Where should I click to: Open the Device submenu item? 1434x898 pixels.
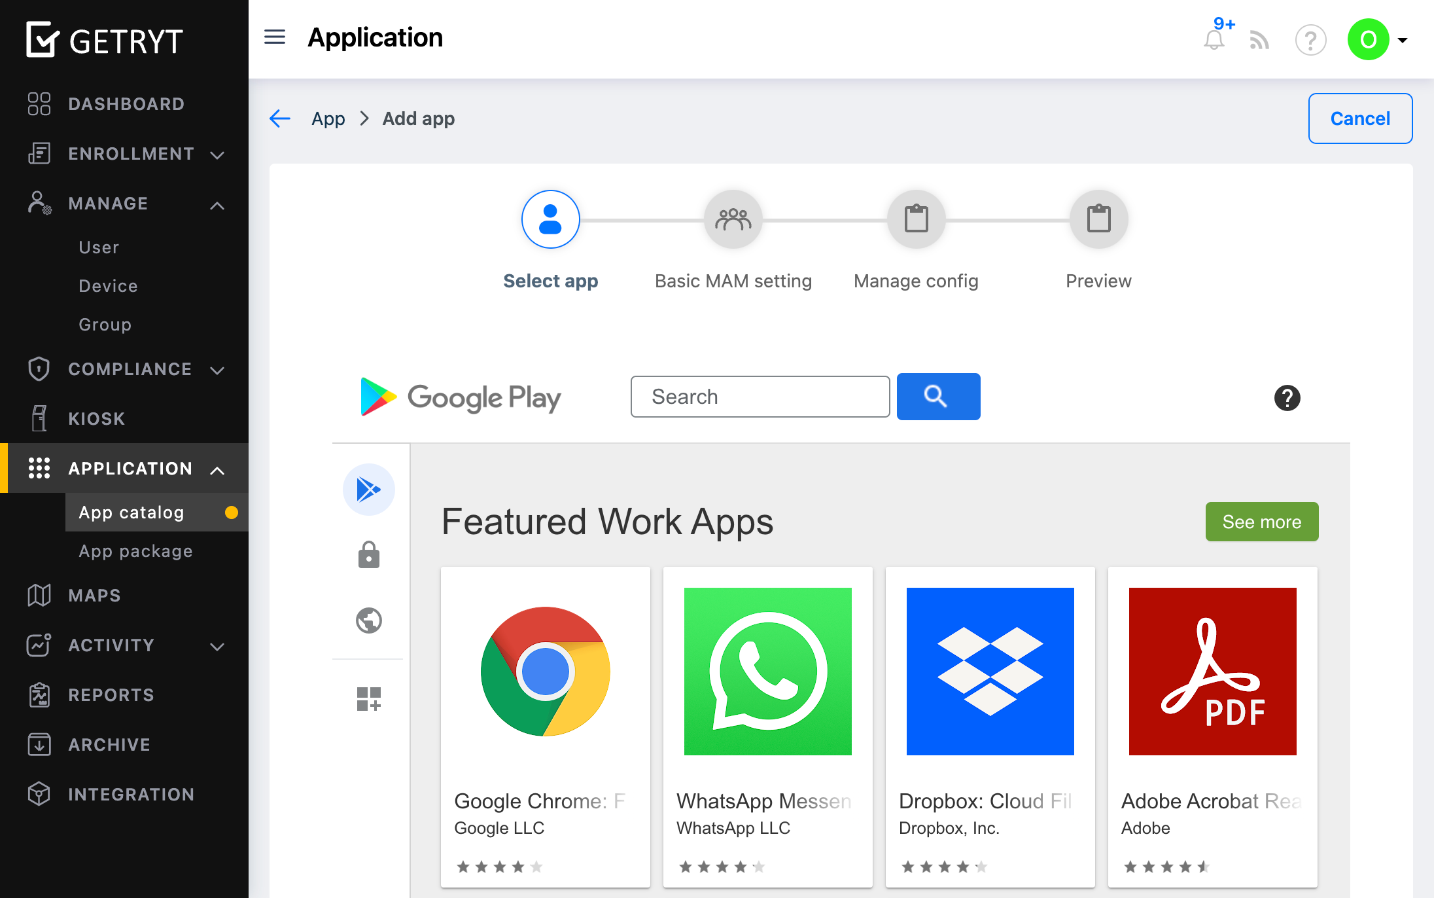click(109, 286)
